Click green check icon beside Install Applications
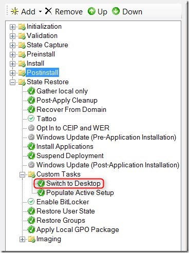Image resolution: width=189 pixels, height=253 pixels. [x=31, y=147]
